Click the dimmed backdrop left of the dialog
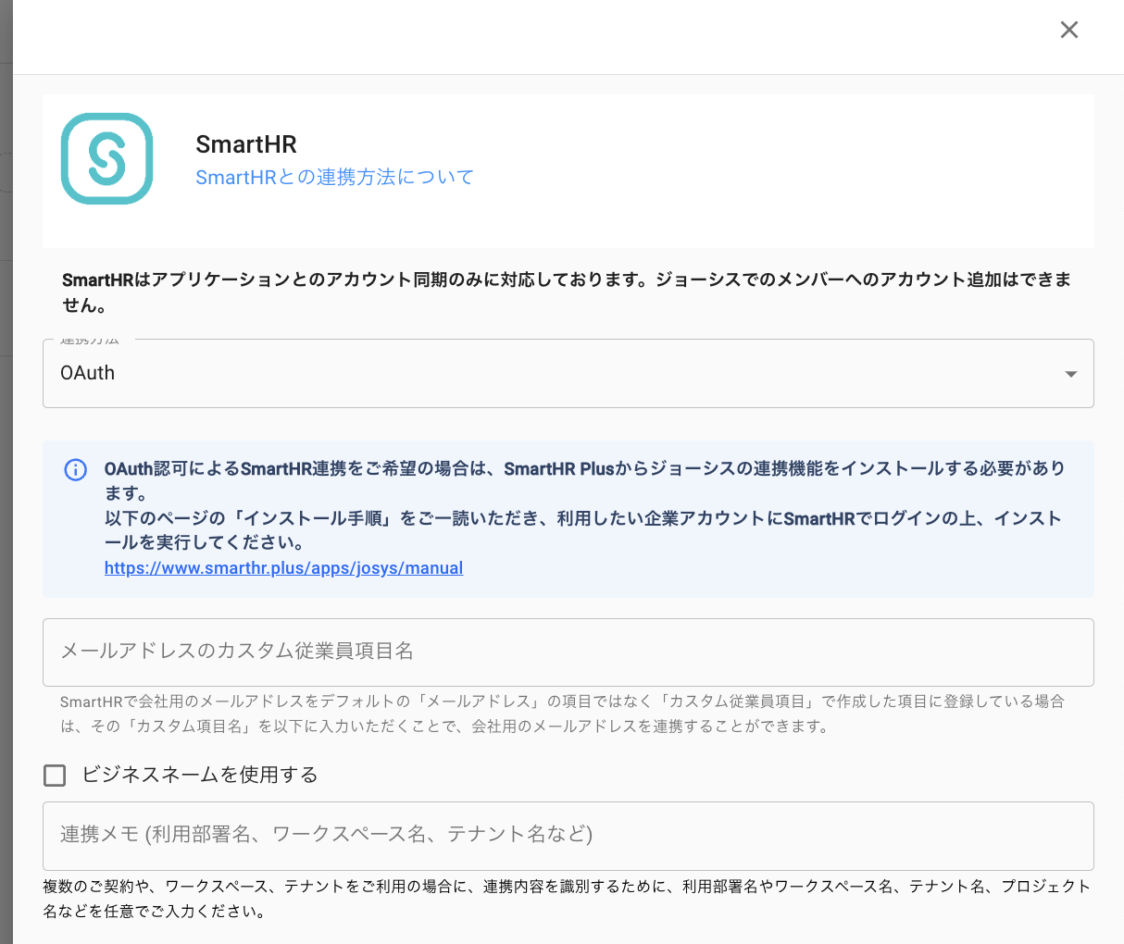The height and width of the screenshot is (944, 1124). tap(6, 463)
